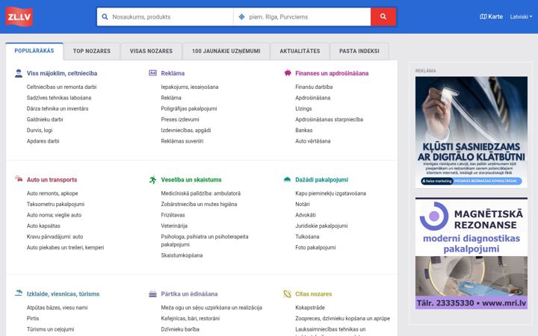The width and height of the screenshot is (538, 336).
Task: Open the Veterinārija link
Action: point(174,226)
